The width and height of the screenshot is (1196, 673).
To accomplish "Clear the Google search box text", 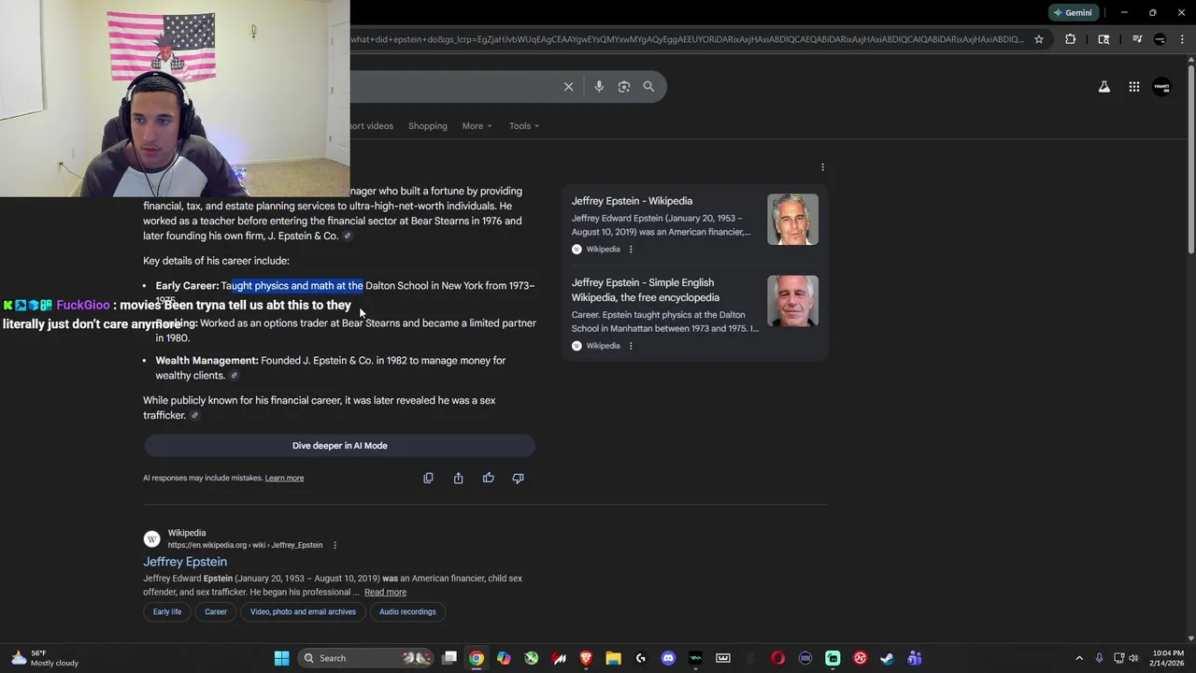I will [568, 86].
